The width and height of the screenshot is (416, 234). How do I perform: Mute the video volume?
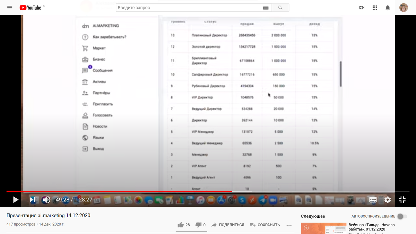tap(46, 200)
